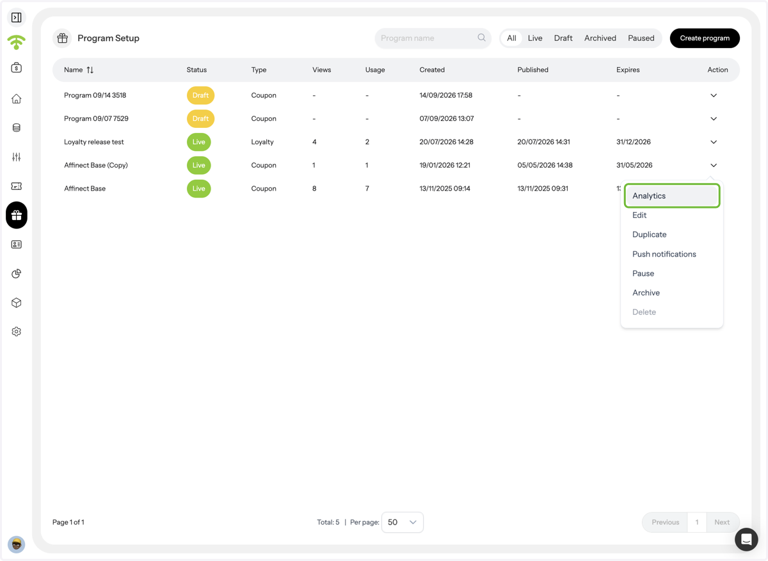The image size is (768, 561).
Task: Click the Usage column header
Action: [x=375, y=70]
